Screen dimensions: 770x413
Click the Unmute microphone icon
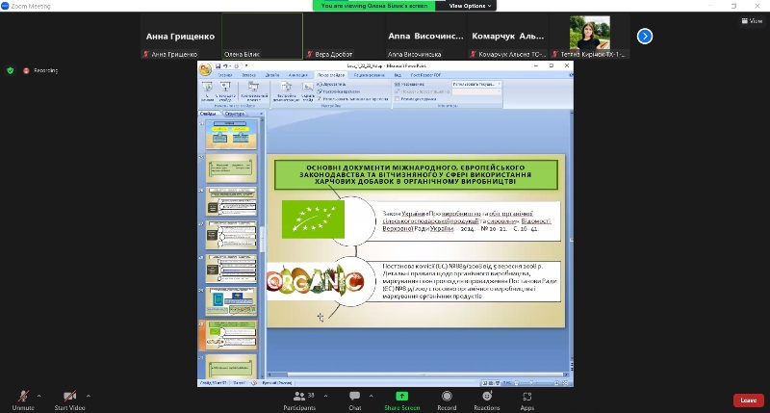point(23,396)
